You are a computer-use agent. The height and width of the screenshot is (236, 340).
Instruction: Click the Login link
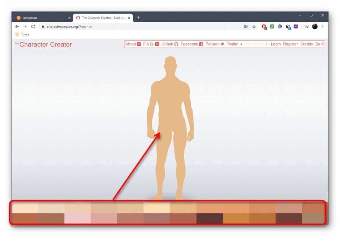pyautogui.click(x=276, y=44)
